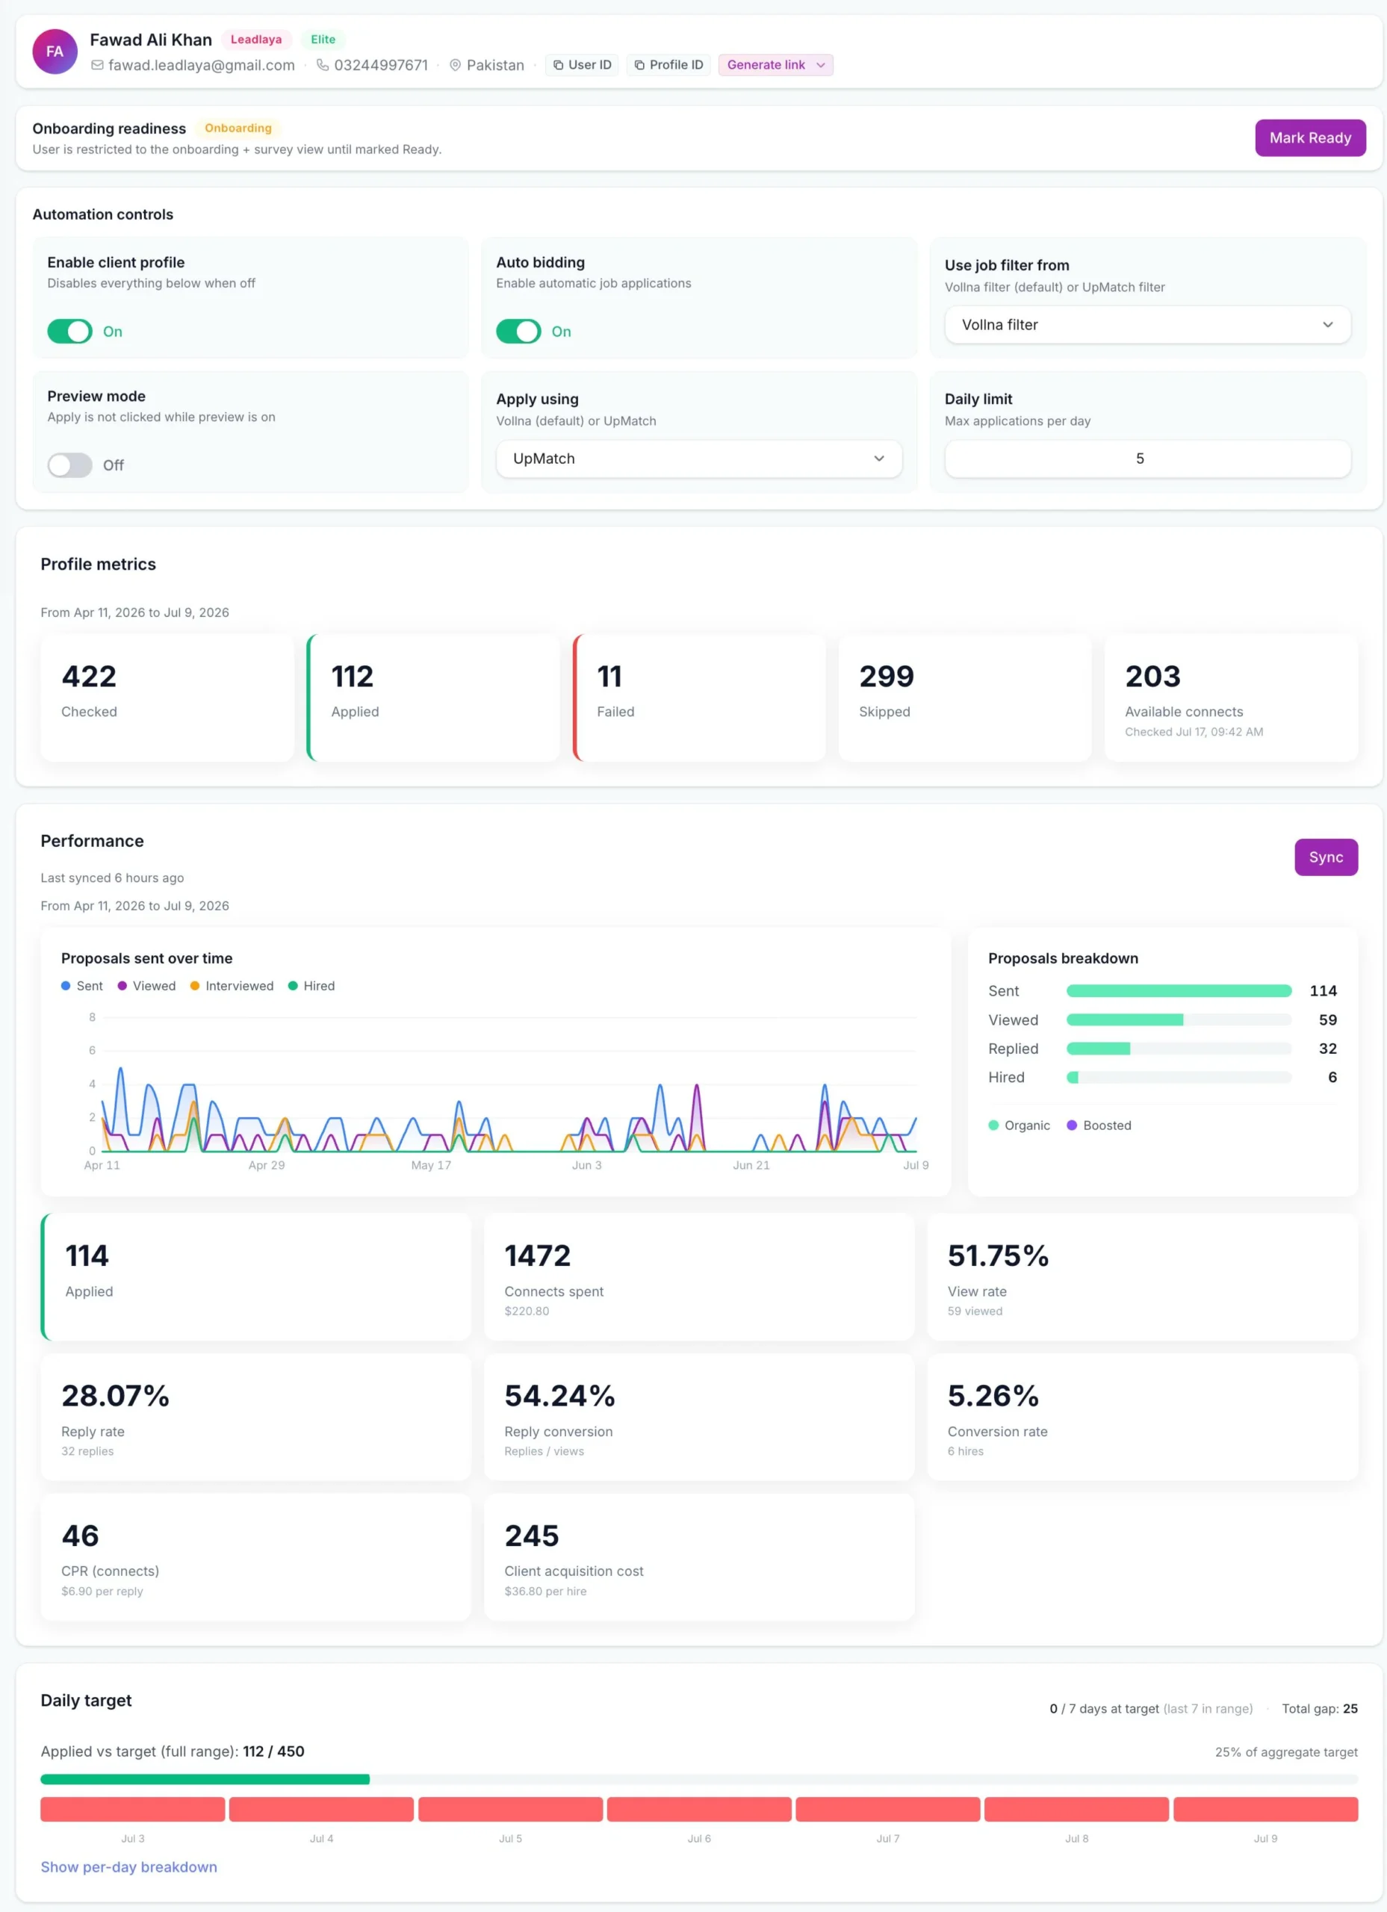Toggle the Hired series in chart legend
This screenshot has width=1387, height=1912.
[311, 986]
